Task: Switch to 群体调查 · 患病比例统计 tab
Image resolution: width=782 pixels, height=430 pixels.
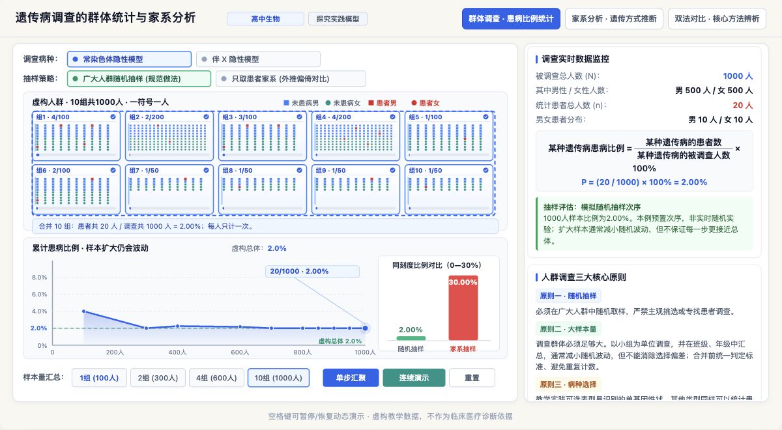Action: pos(511,19)
